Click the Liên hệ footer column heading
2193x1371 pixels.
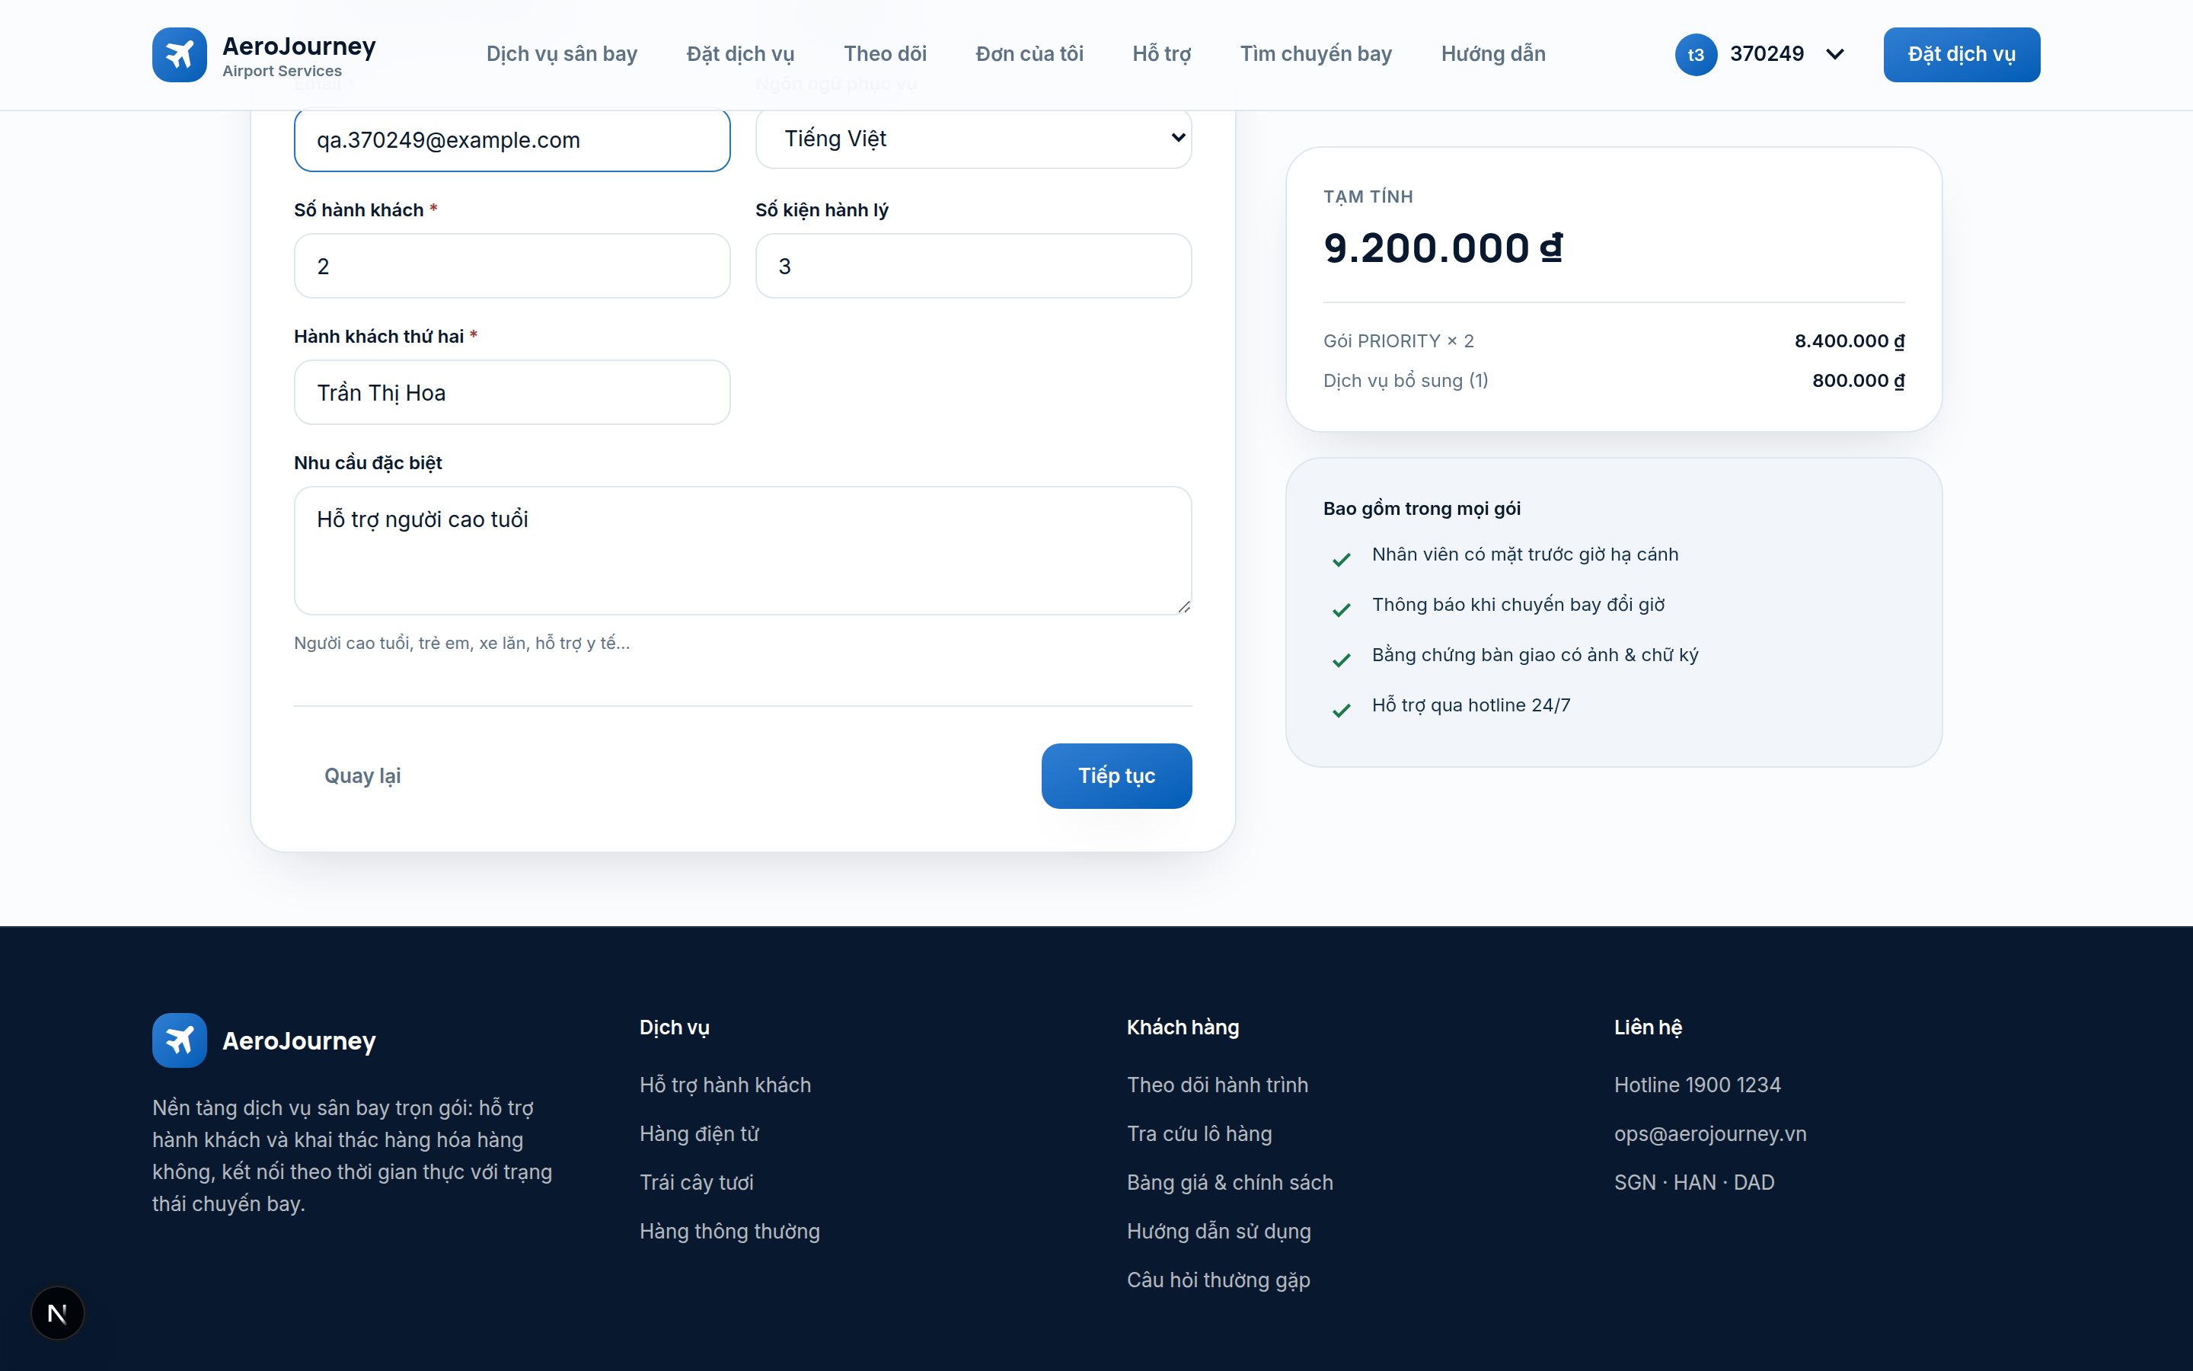click(x=1648, y=1027)
